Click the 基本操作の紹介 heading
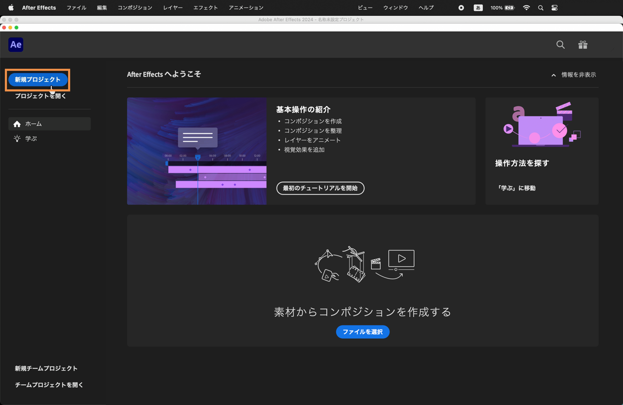The height and width of the screenshot is (405, 623). tap(303, 110)
